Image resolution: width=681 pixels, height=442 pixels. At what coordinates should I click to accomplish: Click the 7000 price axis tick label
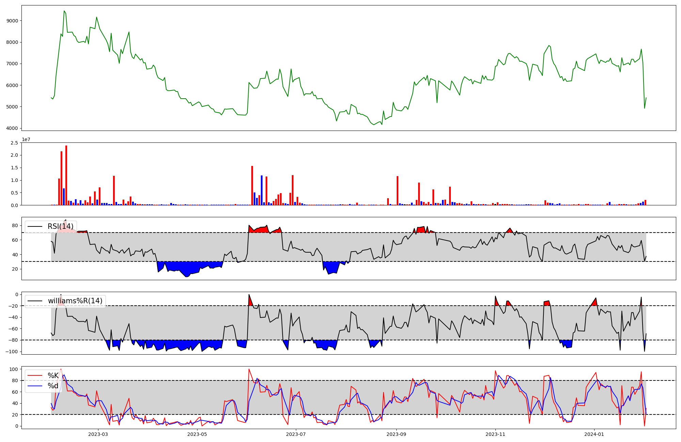[x=12, y=64]
